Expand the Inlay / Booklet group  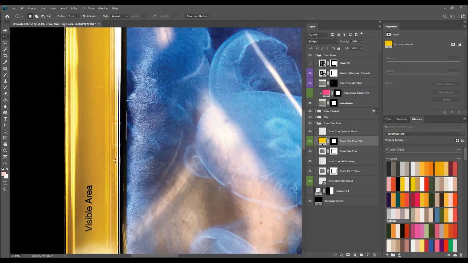pos(316,111)
